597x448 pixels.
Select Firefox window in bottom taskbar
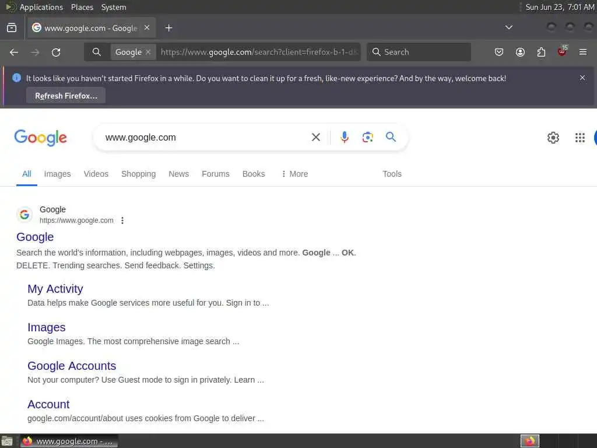(69, 441)
